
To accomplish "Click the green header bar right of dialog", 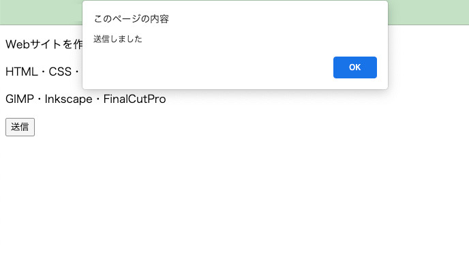I will (428, 12).
